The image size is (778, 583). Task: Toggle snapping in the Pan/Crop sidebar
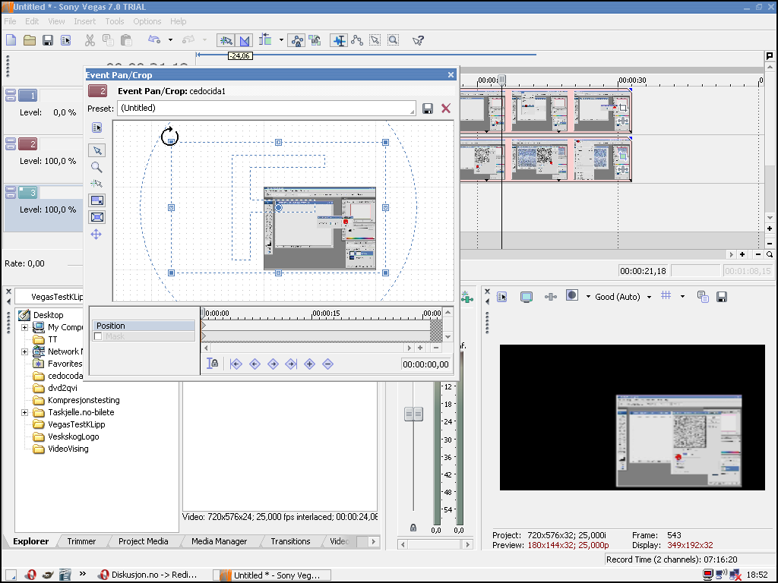point(96,184)
